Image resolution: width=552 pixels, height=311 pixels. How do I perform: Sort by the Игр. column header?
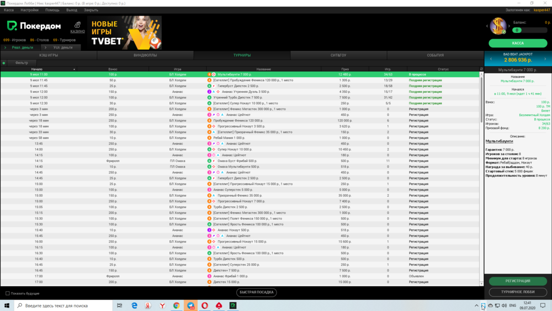[x=388, y=69]
